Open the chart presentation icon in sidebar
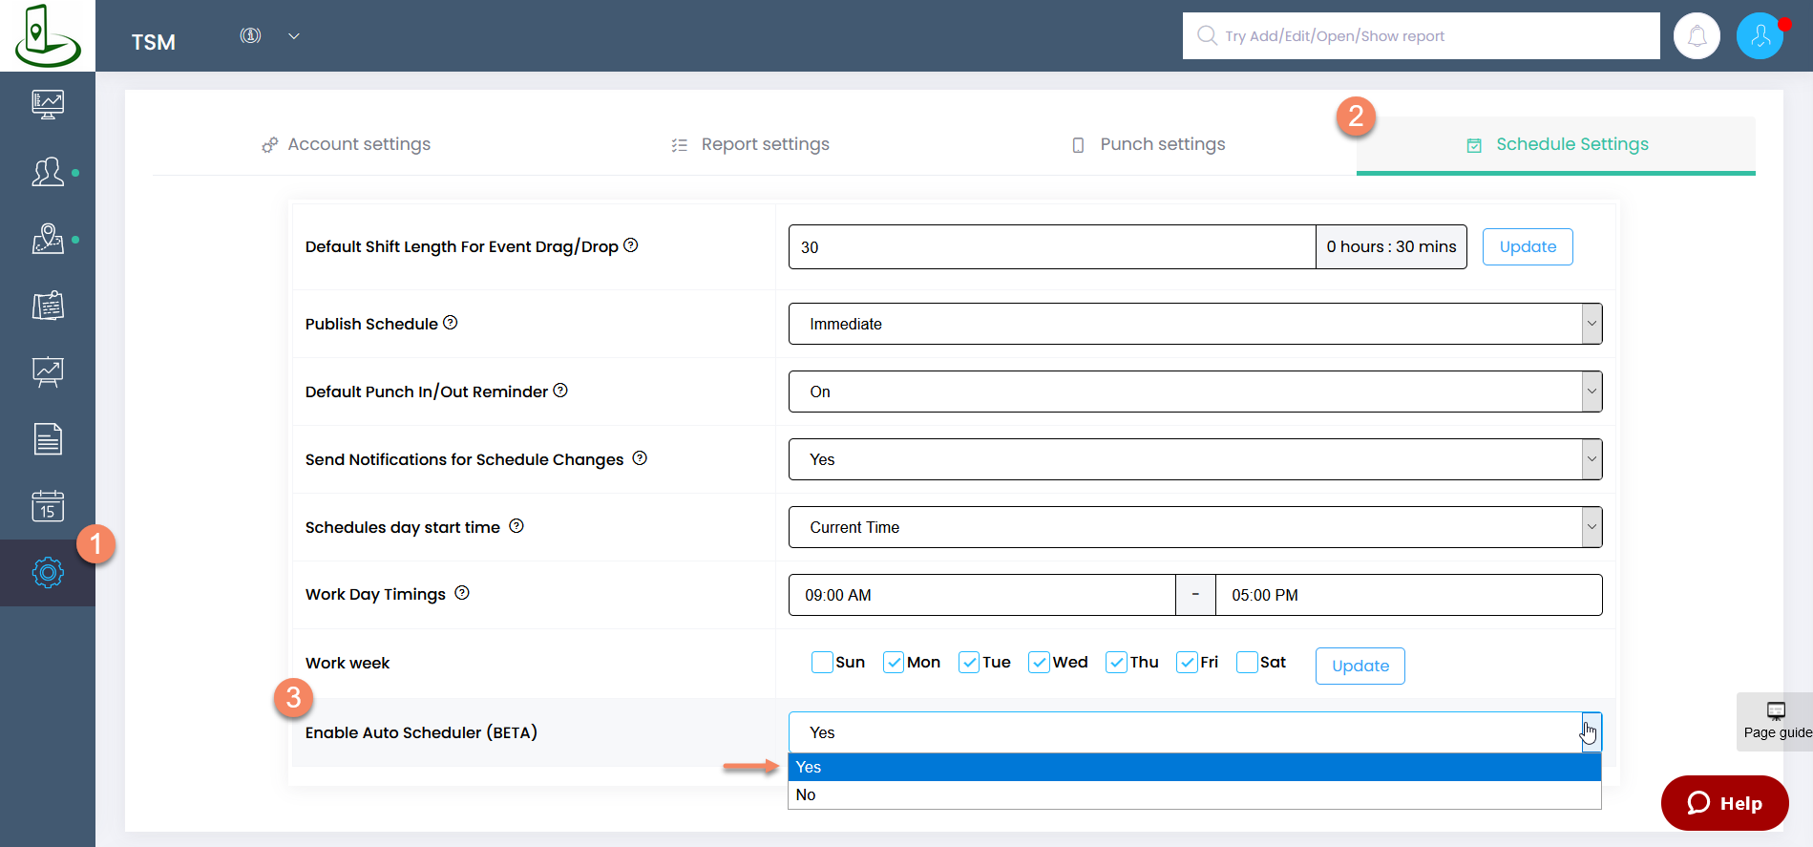1813x847 pixels. click(x=48, y=372)
